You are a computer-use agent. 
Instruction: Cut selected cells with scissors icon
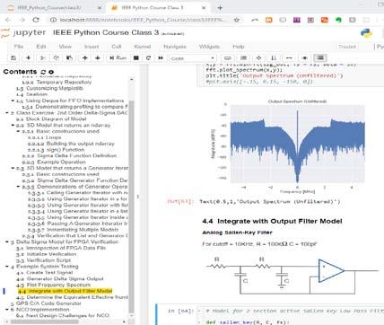point(42,57)
